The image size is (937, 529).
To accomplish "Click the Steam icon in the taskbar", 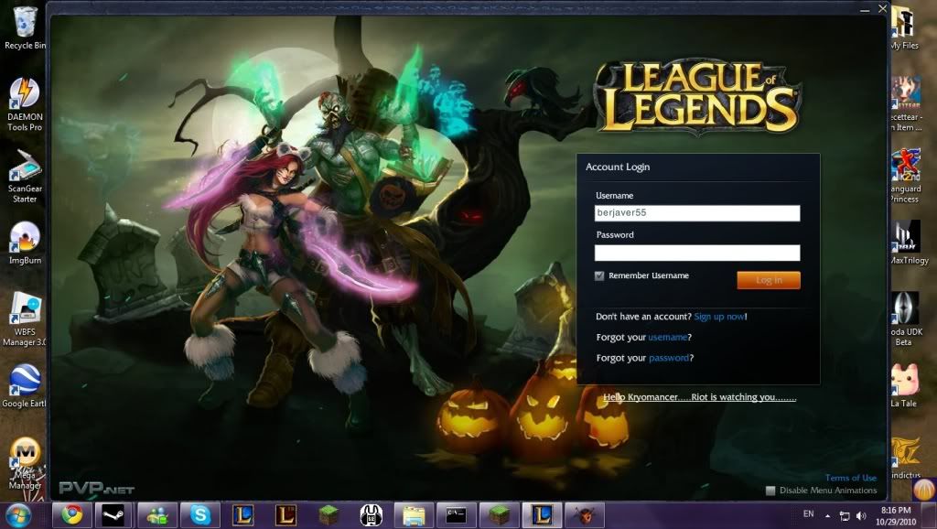I will [x=114, y=515].
